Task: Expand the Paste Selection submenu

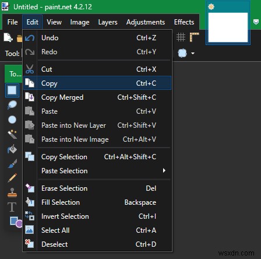Action: [97, 171]
